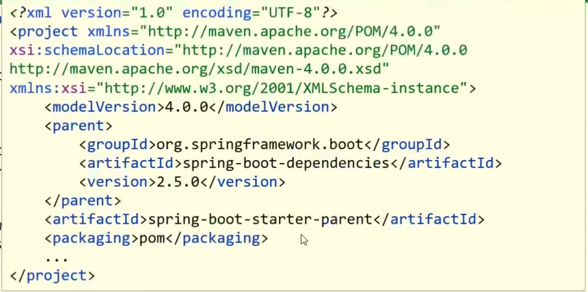Click the ellipsis line below packaging
The image size is (588, 292).
click(x=57, y=260)
